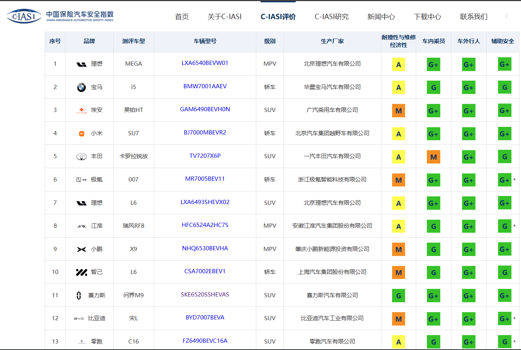The image size is (521, 350).
Task: Click the Xiaomi logo in the SU7 row
Action: pos(81,134)
